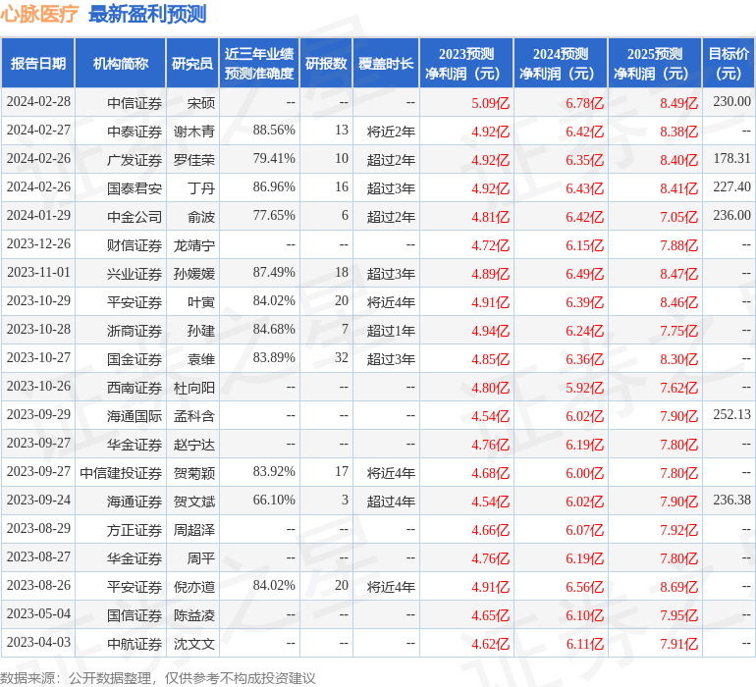Click target price 230.00
Viewport: 756px width, 687px height.
pyautogui.click(x=731, y=102)
